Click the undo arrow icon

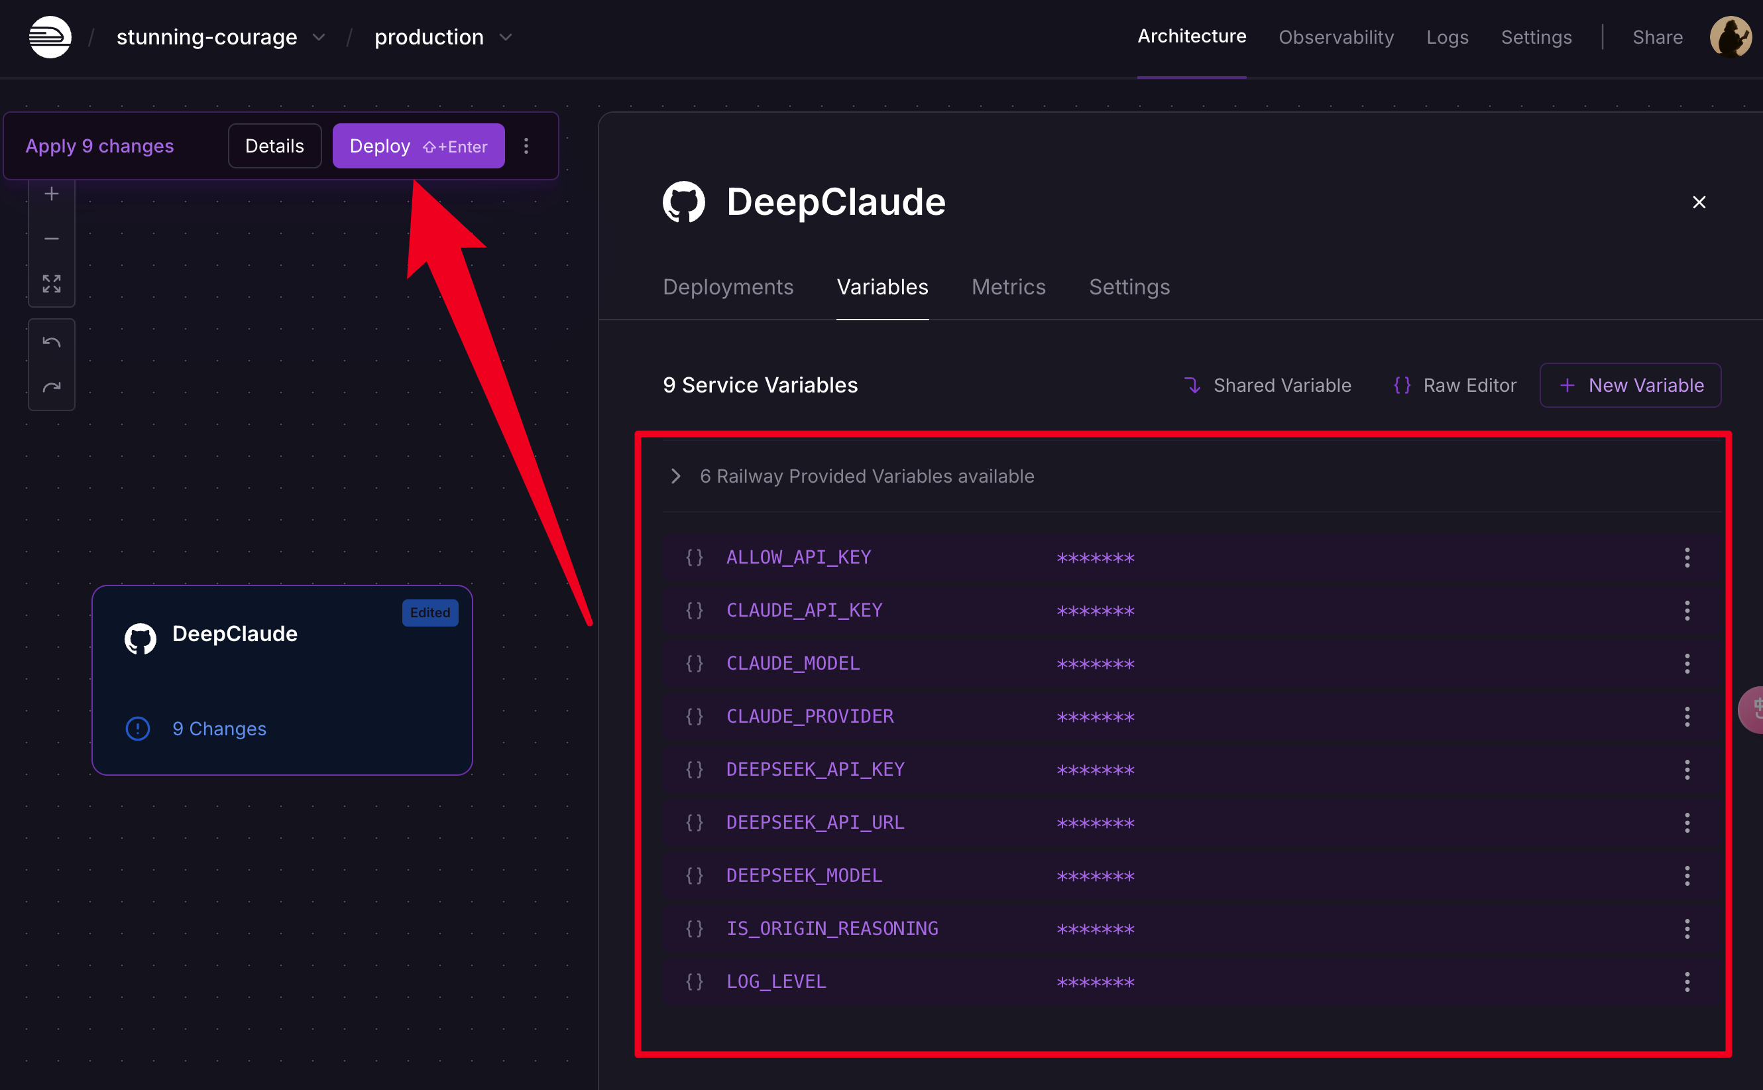(51, 342)
